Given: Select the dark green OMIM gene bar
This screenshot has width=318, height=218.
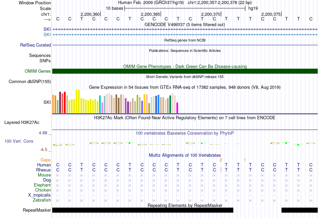Looking at the screenshot, I should 185,71.
